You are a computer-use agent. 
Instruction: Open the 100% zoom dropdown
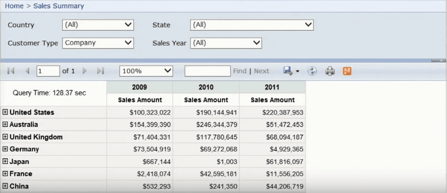146,71
